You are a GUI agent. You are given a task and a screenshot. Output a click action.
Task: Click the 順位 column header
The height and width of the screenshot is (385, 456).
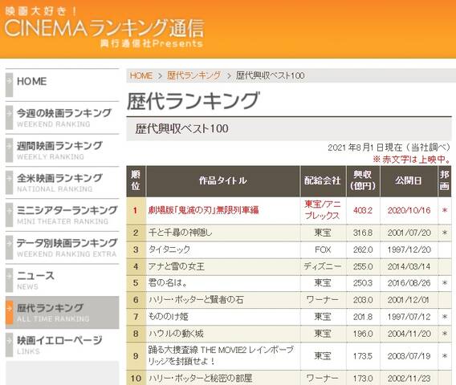pos(136,180)
